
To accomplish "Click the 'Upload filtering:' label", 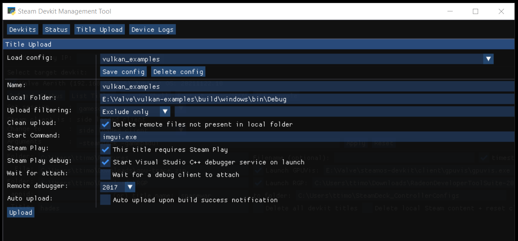I will (39, 110).
